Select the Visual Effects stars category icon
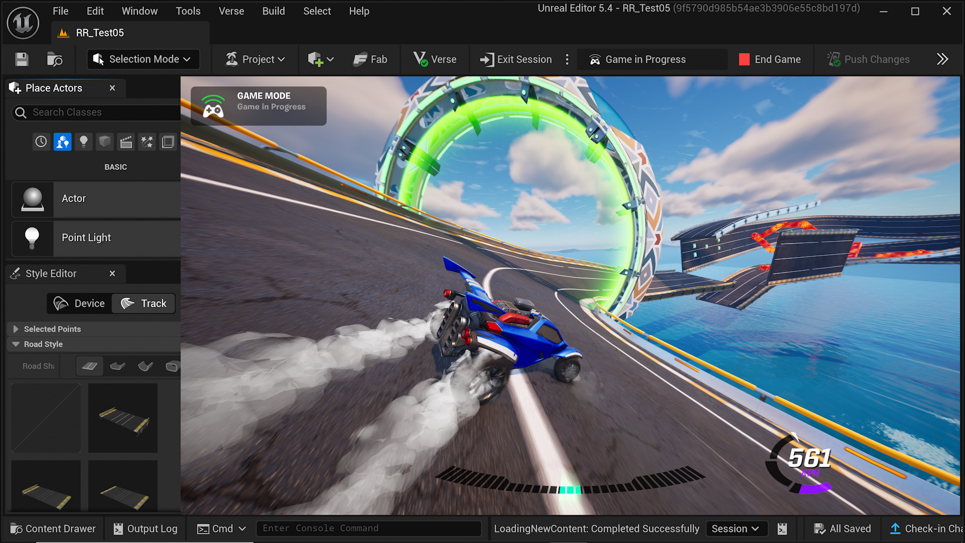Image resolution: width=965 pixels, height=543 pixels. (x=147, y=142)
